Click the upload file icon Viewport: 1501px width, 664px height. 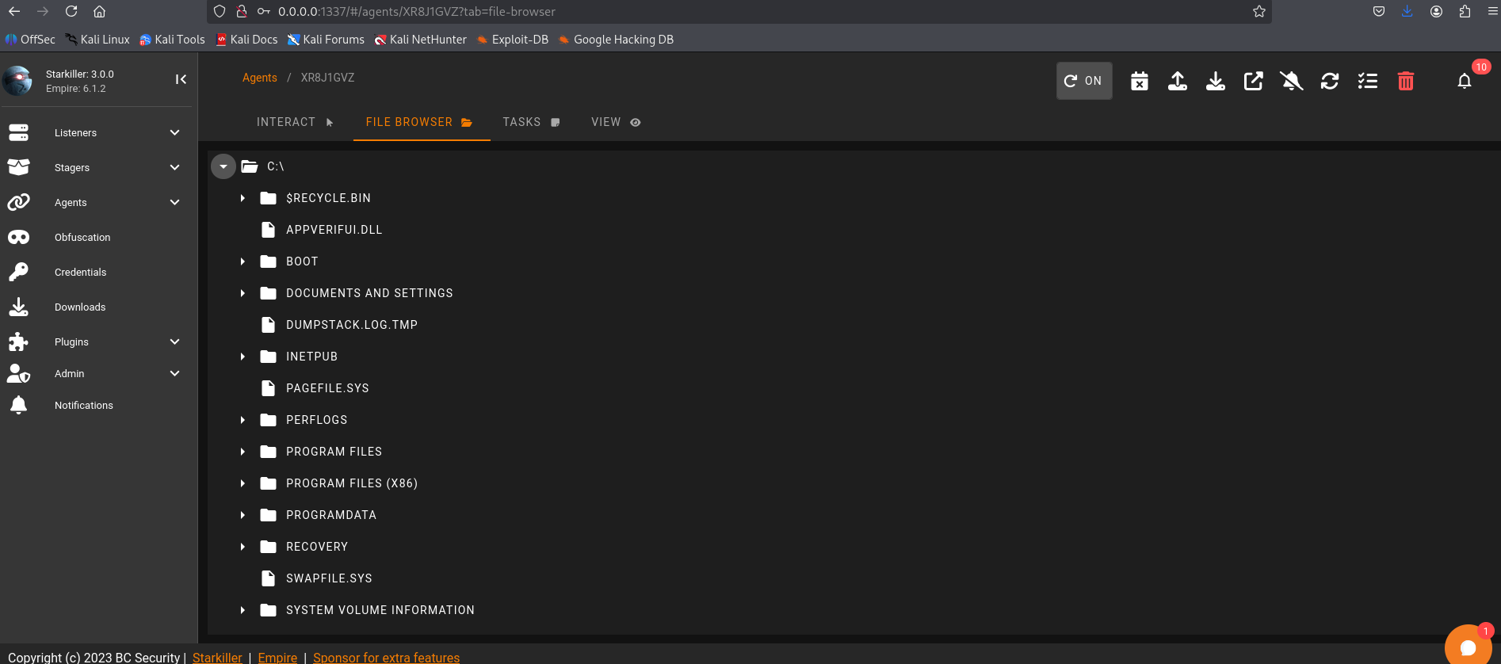tap(1177, 81)
